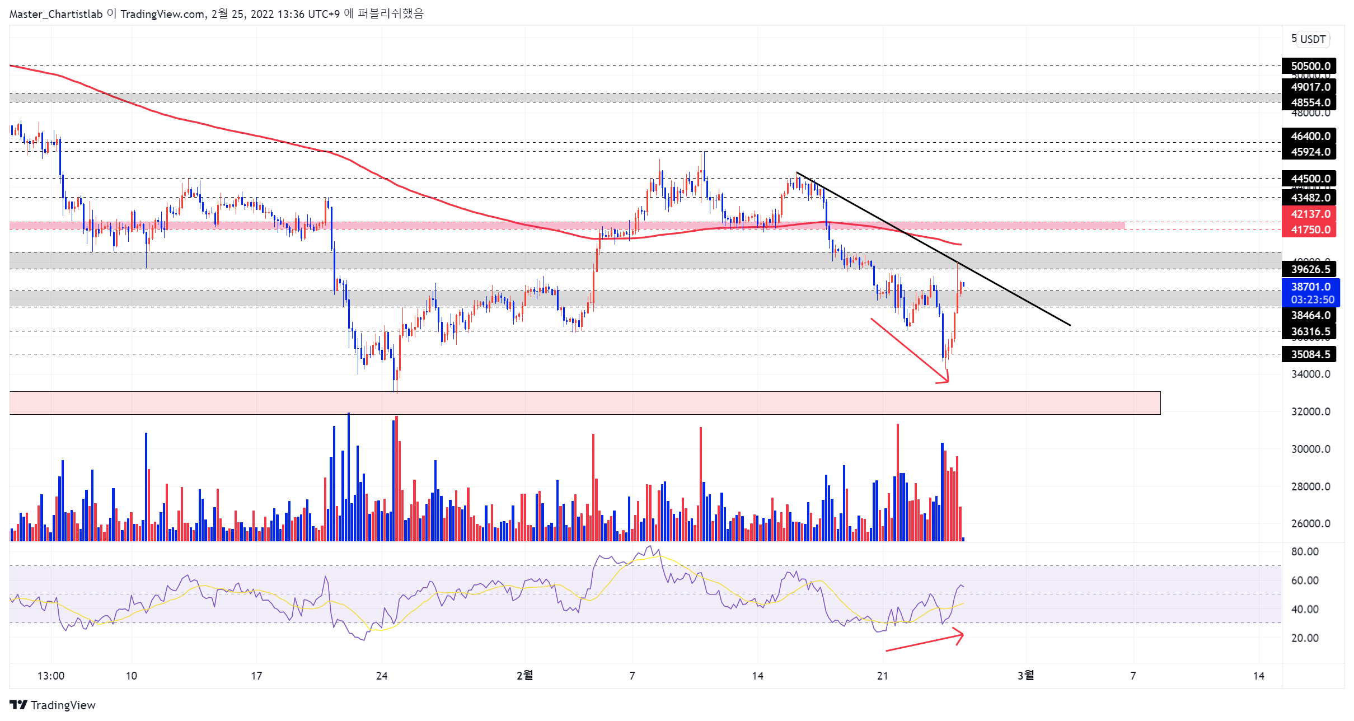Click the 28000.0 axis value

click(x=1310, y=486)
